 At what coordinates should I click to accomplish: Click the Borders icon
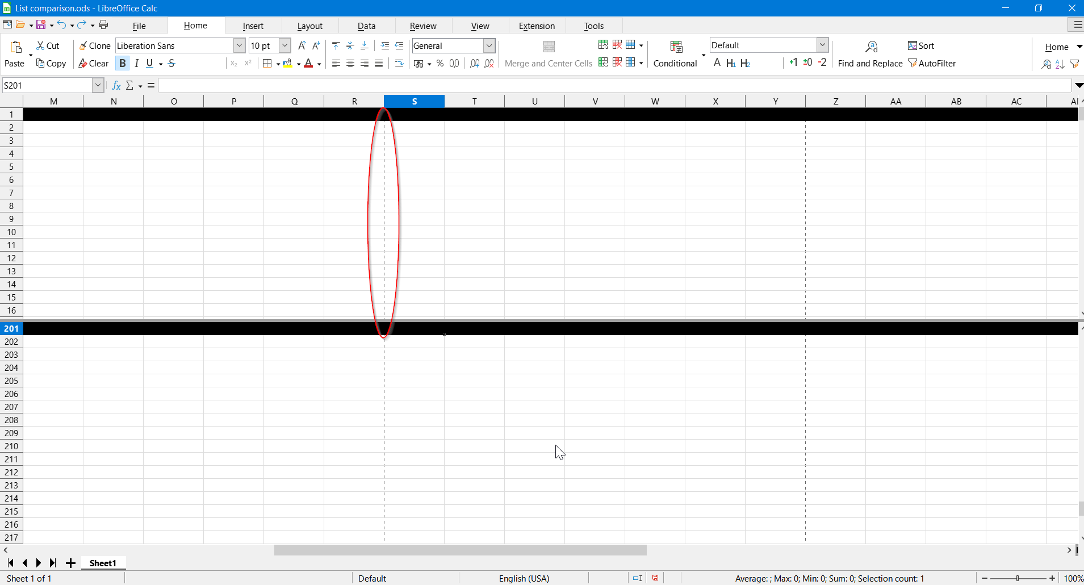(267, 63)
